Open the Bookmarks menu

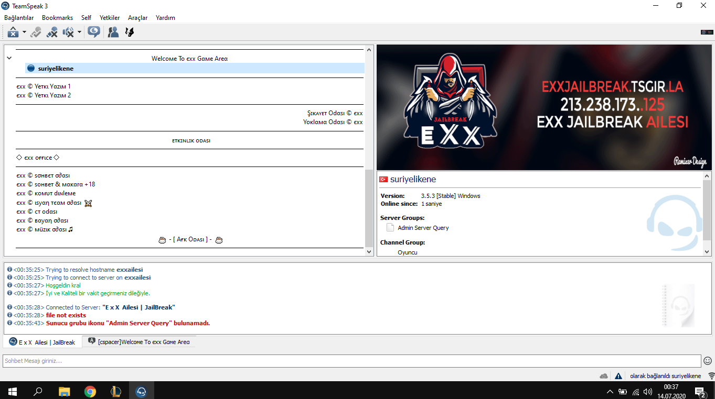tap(57, 18)
